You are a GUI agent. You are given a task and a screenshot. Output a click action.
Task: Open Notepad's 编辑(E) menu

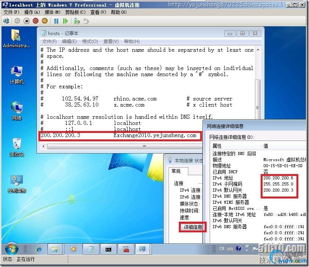pos(69,42)
